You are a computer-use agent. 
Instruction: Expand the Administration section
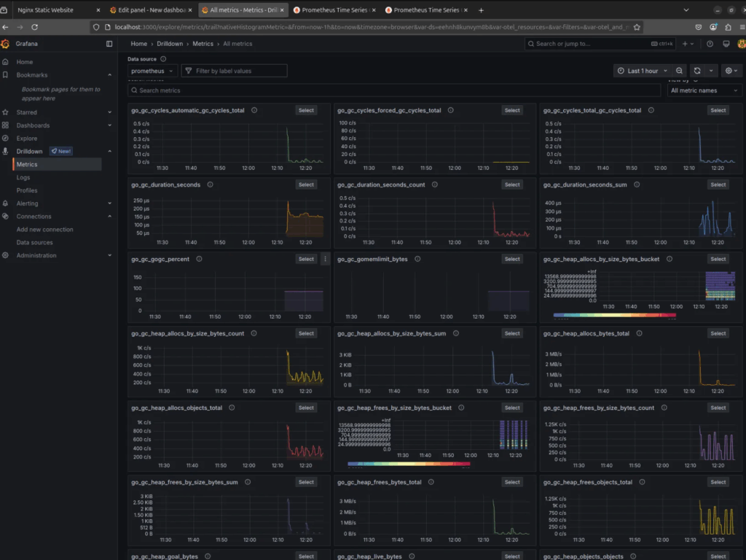tap(110, 255)
